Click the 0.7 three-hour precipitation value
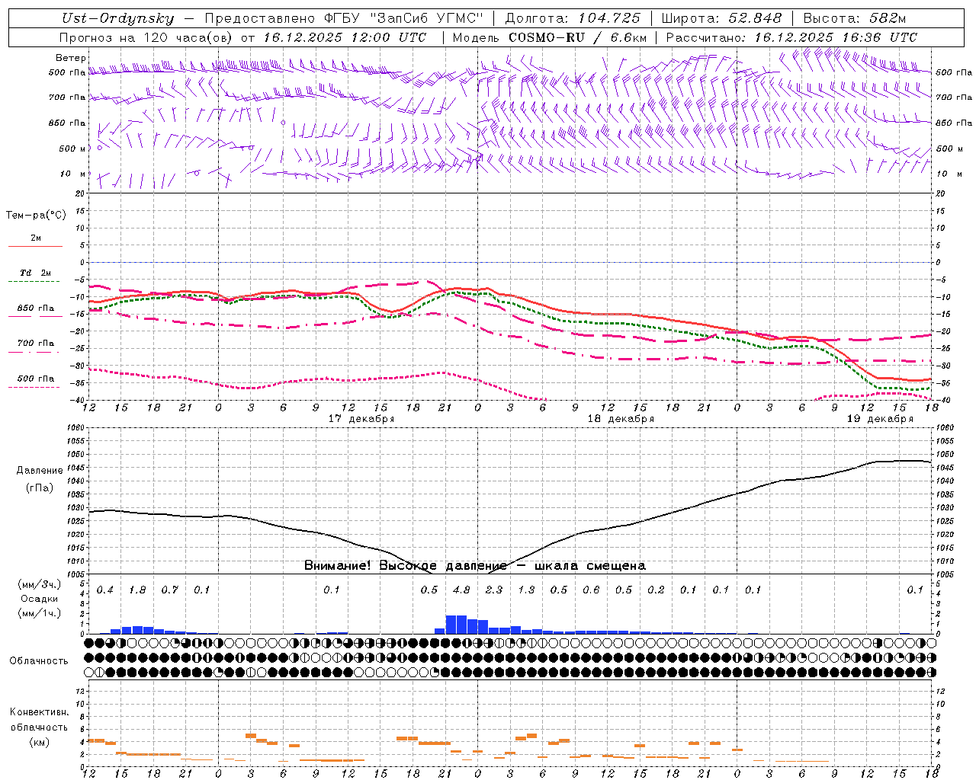The width and height of the screenshot is (976, 780). click(x=169, y=590)
